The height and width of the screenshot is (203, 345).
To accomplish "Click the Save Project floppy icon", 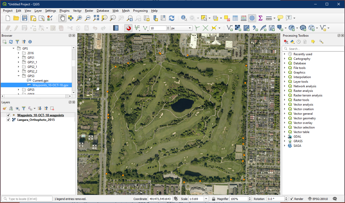I will coord(24,18).
